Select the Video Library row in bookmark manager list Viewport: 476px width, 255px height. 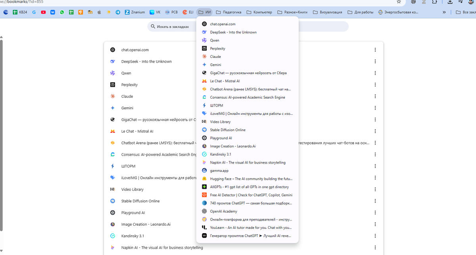point(244,189)
